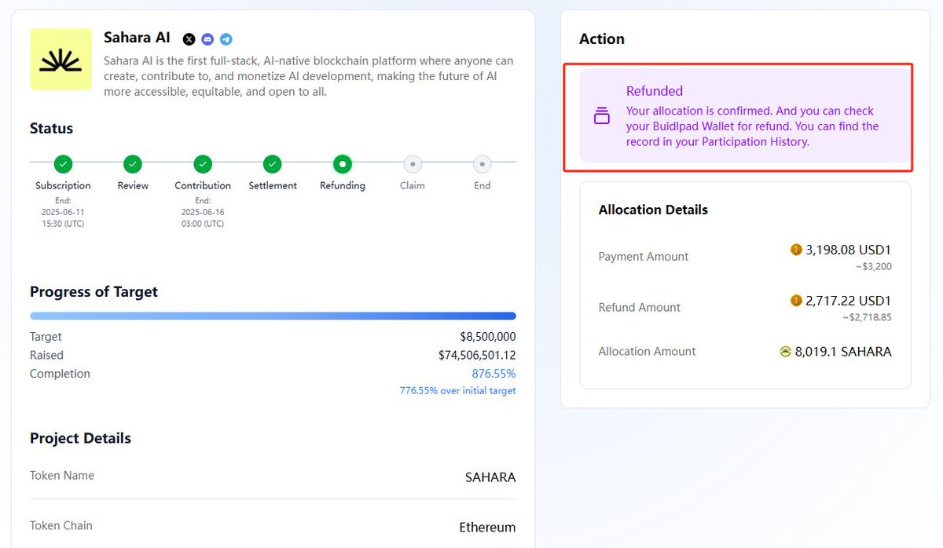Click the USD1 coin icon beside Refund Amount
The width and height of the screenshot is (943, 548).
(x=796, y=301)
